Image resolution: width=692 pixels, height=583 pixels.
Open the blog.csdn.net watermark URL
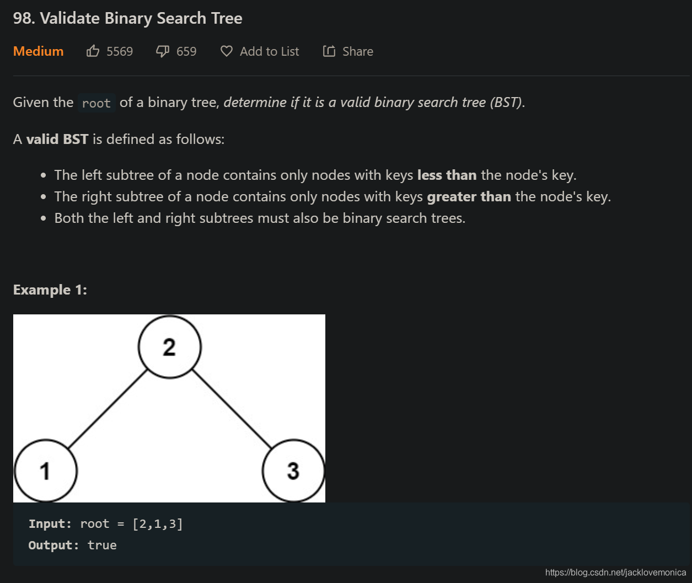(x=615, y=573)
